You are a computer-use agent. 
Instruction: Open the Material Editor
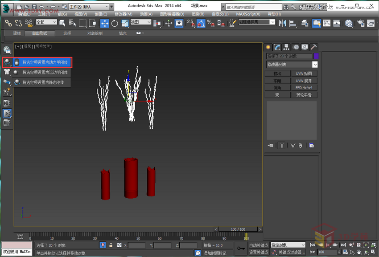point(349,23)
